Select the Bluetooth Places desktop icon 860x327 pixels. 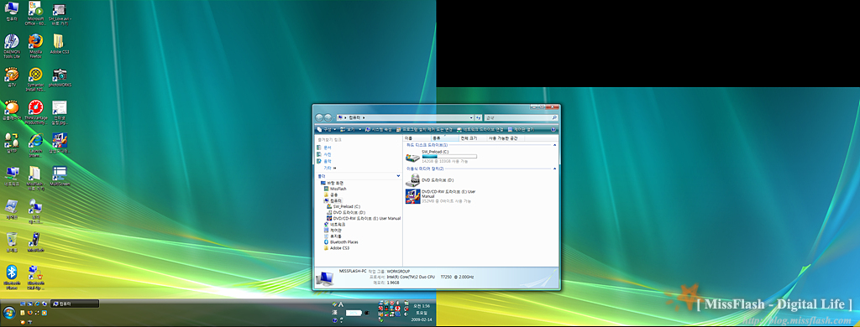click(12, 277)
